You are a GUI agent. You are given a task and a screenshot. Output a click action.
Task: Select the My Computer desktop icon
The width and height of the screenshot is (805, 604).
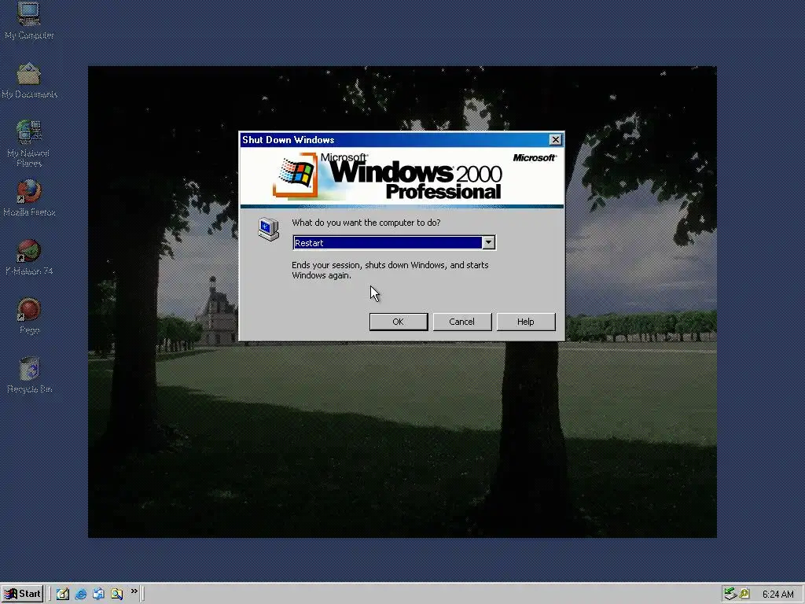29,20
